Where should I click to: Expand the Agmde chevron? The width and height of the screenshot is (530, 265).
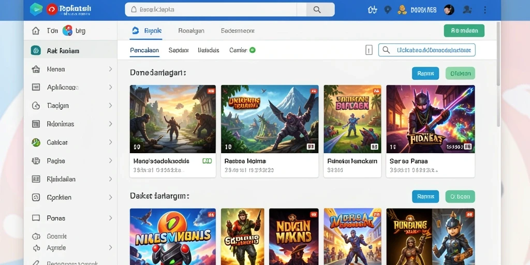(x=110, y=248)
